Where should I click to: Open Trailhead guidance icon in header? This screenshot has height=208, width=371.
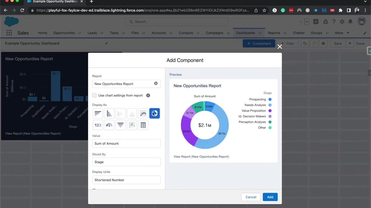(x=325, y=22)
